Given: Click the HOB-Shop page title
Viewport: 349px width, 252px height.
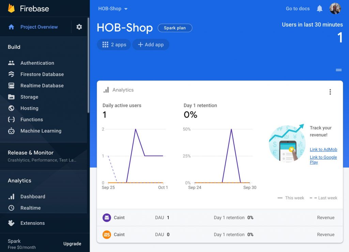Looking at the screenshot, I should [x=125, y=28].
